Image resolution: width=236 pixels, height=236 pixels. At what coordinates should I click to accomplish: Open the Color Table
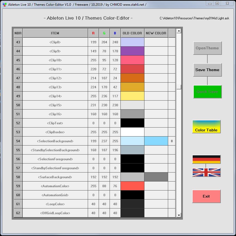(x=206, y=126)
